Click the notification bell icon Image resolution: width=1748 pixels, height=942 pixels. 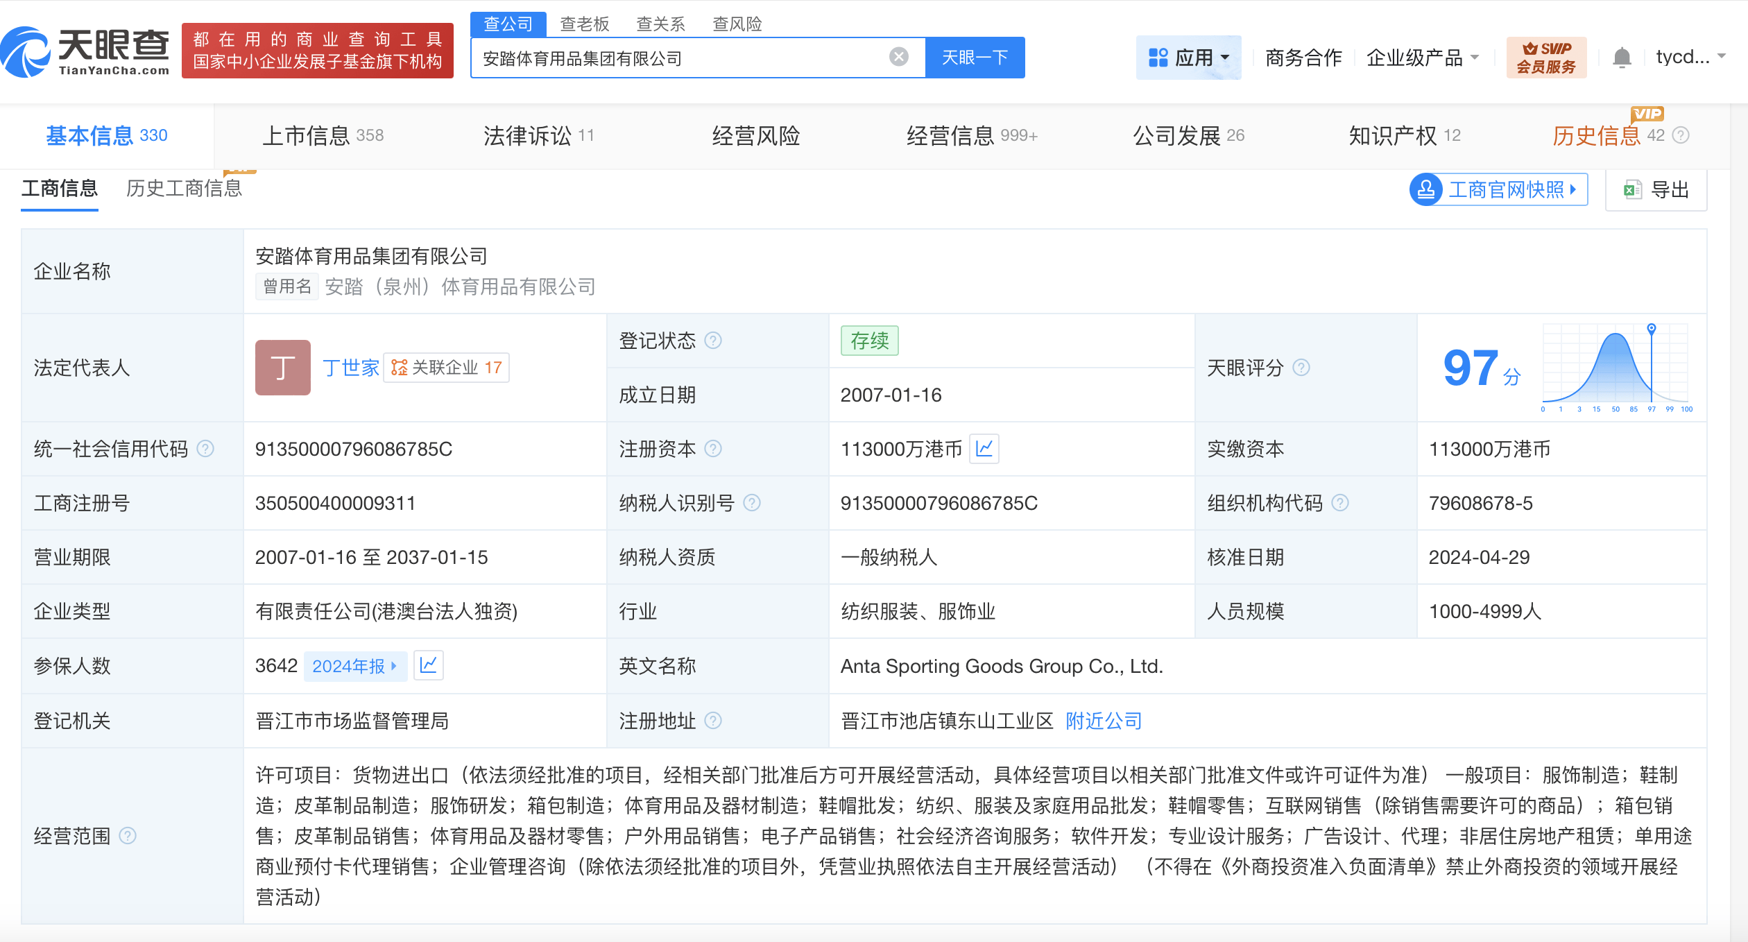1622,57
